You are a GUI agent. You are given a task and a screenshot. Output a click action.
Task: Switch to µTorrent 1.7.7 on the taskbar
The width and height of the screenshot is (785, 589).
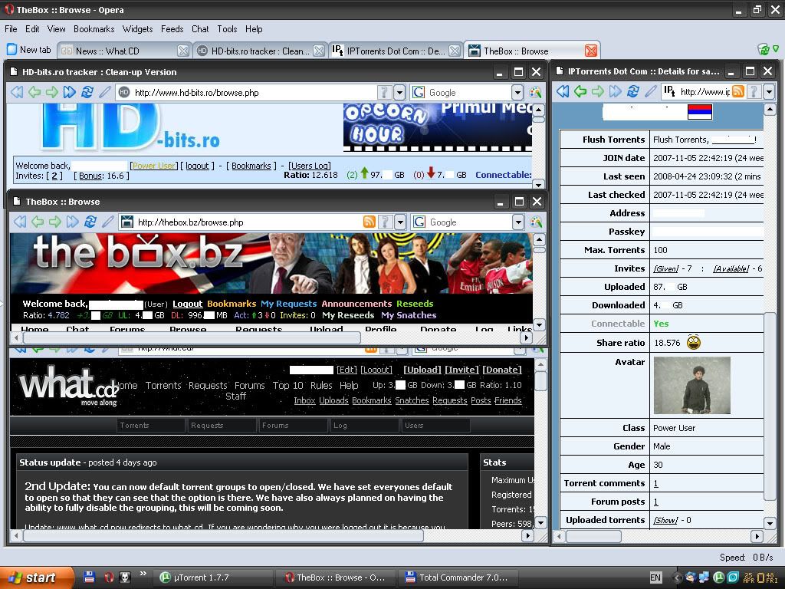coord(212,577)
